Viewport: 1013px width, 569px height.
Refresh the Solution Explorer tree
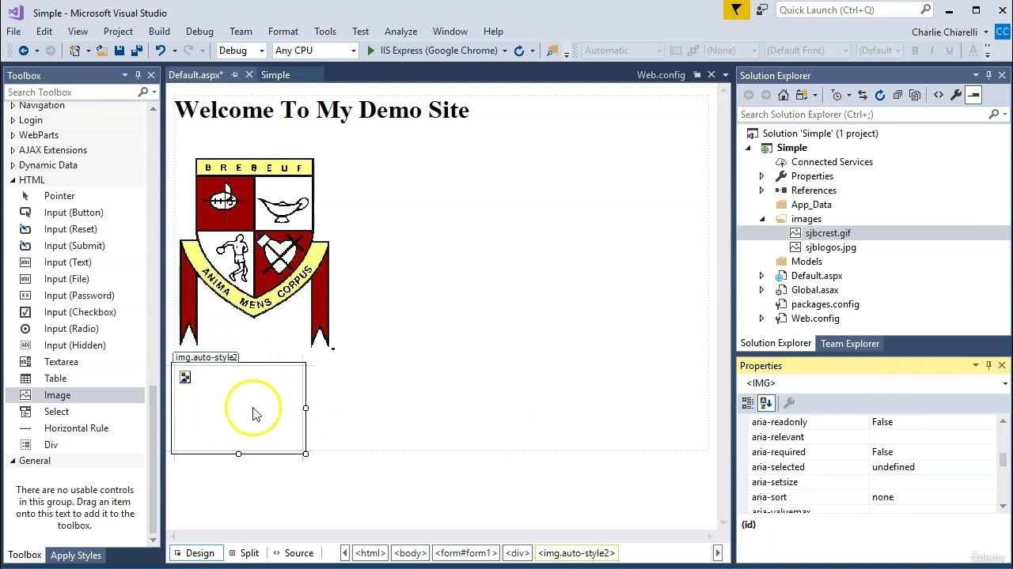coord(880,95)
